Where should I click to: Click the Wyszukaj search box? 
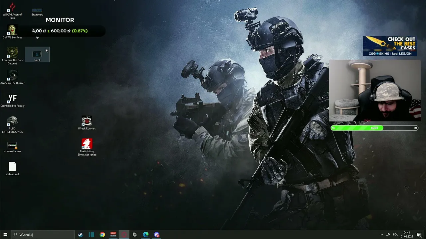(x=43, y=235)
